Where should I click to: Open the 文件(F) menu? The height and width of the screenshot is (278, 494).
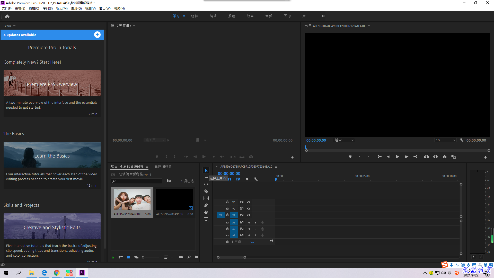click(7, 8)
